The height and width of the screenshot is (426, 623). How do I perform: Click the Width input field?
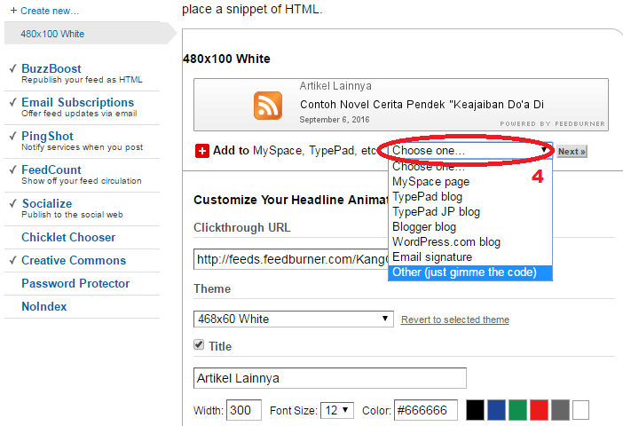tap(244, 410)
